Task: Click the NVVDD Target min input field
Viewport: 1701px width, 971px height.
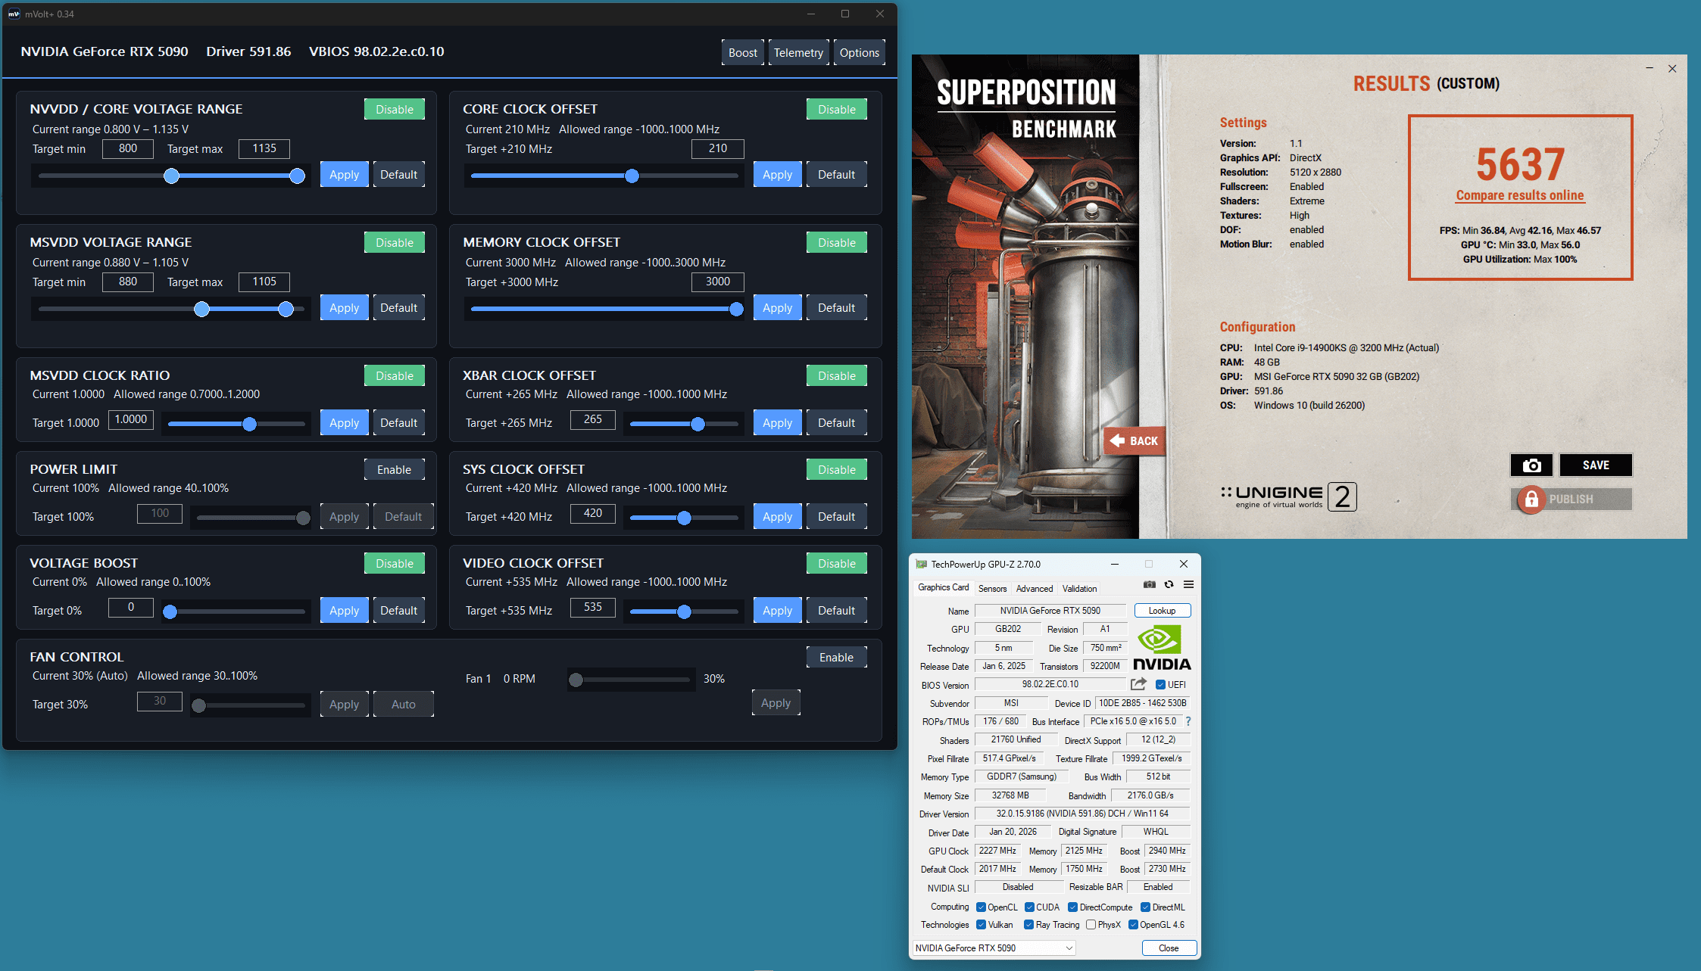Action: pyautogui.click(x=127, y=148)
